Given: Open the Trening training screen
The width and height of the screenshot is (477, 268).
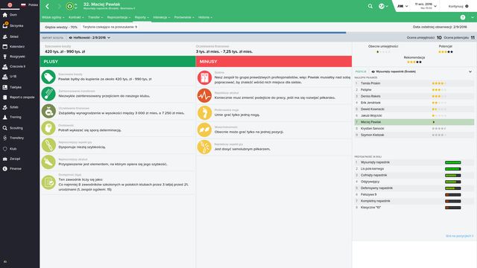Looking at the screenshot, I should pos(12,117).
